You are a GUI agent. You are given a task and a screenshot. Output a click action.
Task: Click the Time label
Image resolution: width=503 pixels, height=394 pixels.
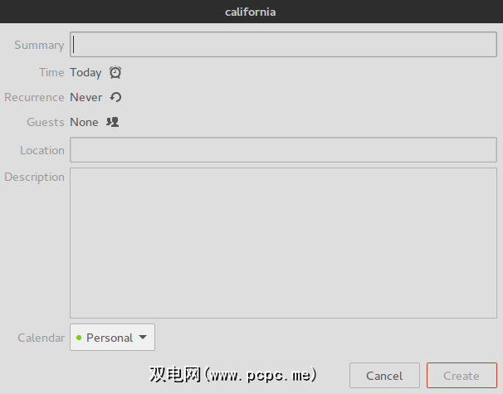coord(51,72)
